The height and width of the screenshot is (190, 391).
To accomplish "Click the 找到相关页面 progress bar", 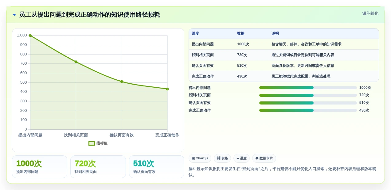I will click(308, 95).
